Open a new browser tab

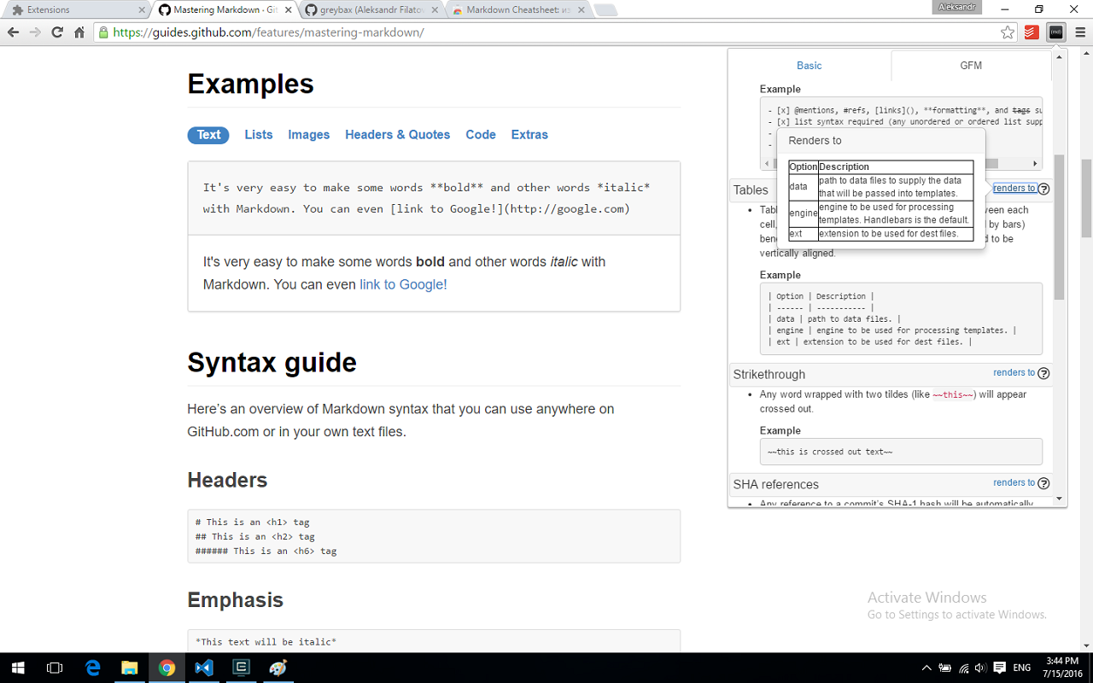pos(605,10)
